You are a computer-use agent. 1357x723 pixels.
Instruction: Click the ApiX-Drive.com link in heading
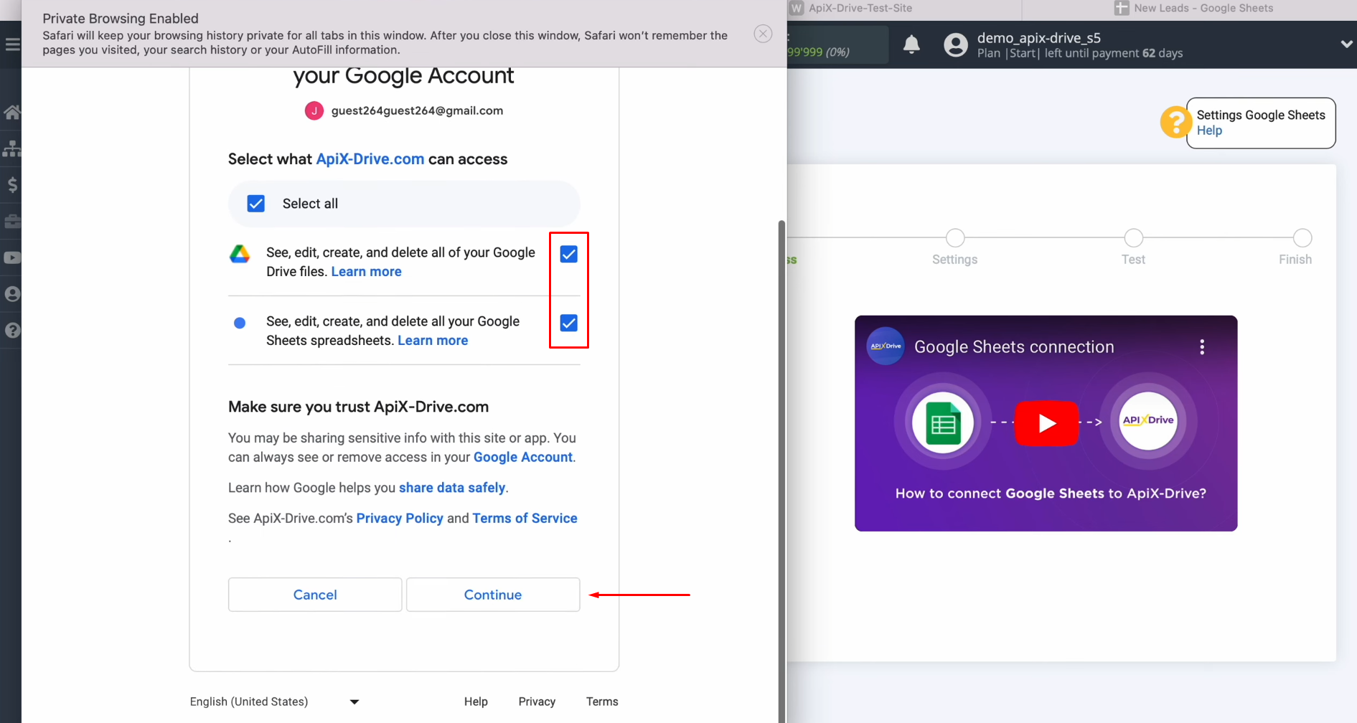(370, 159)
